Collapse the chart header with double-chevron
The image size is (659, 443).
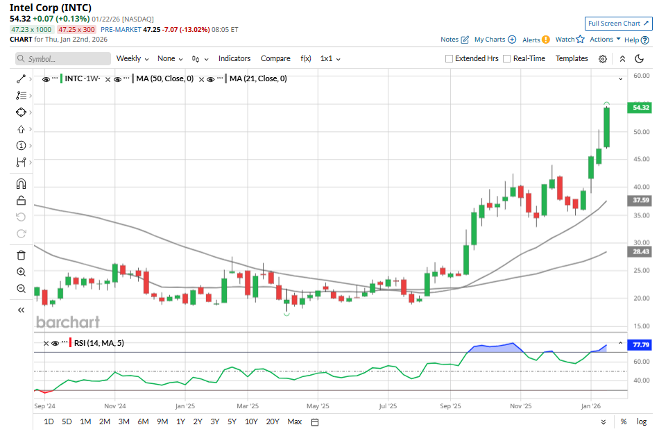[x=622, y=59]
